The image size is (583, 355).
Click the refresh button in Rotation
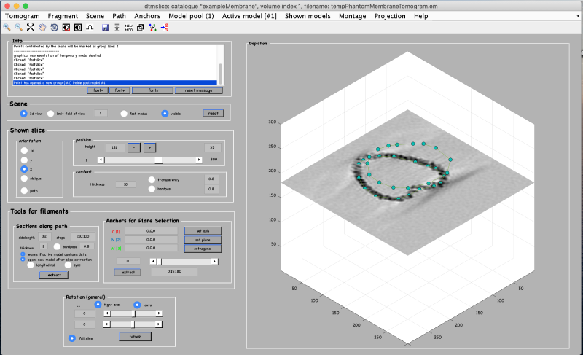click(x=136, y=337)
